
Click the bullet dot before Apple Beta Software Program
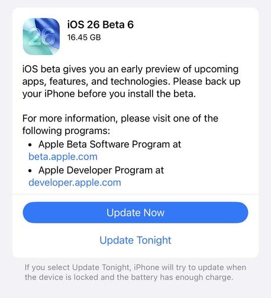[x=30, y=145]
